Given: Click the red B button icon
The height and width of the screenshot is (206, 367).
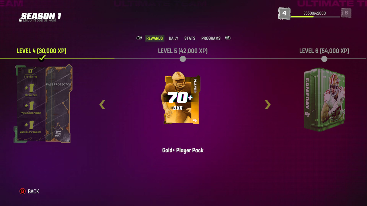Looking at the screenshot, I should (x=22, y=191).
